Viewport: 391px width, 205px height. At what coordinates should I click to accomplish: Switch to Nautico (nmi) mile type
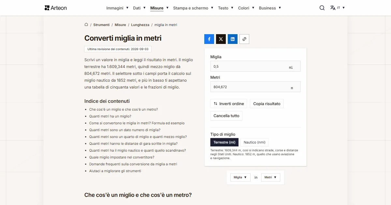click(x=254, y=142)
